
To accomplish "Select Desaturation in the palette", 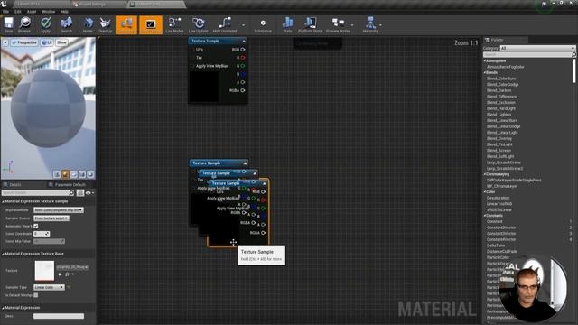I will [x=498, y=198].
